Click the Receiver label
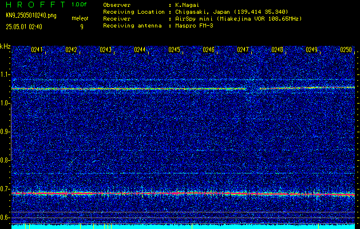The height and width of the screenshot is (229, 360). click(117, 19)
